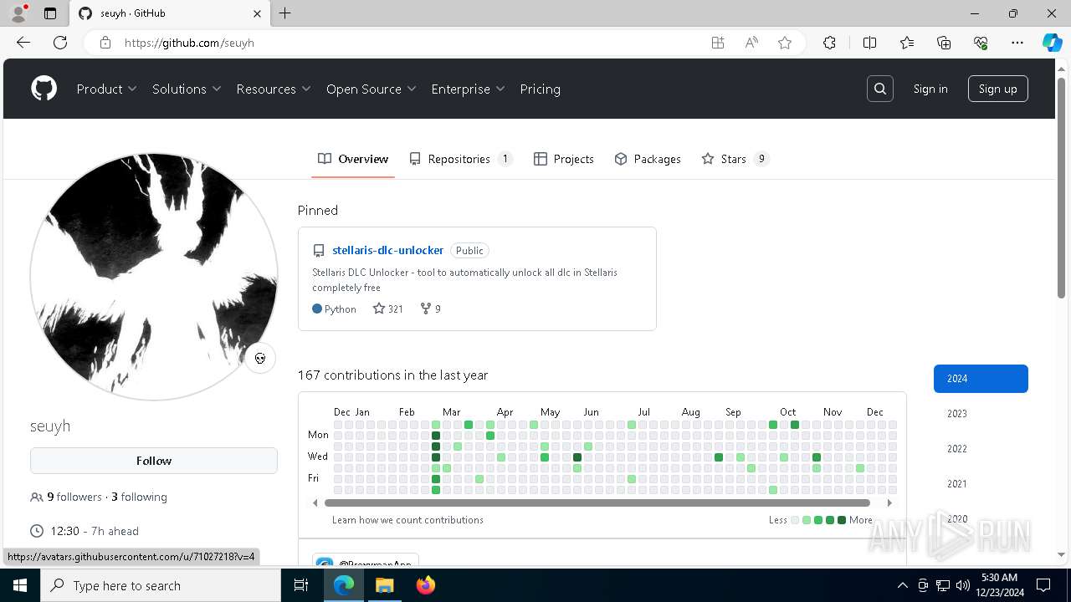Switch to the Packages tab
This screenshot has height=602, width=1071.
[648, 159]
